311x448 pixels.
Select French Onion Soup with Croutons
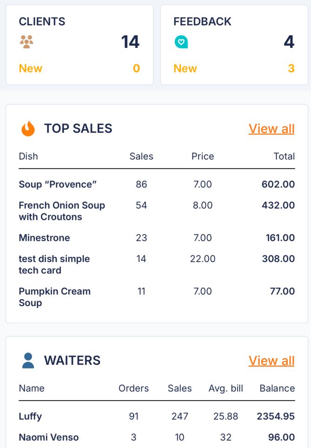point(62,211)
